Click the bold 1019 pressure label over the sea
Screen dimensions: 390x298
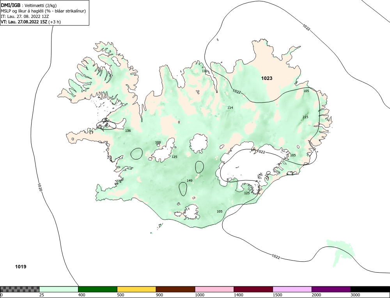click(21, 267)
